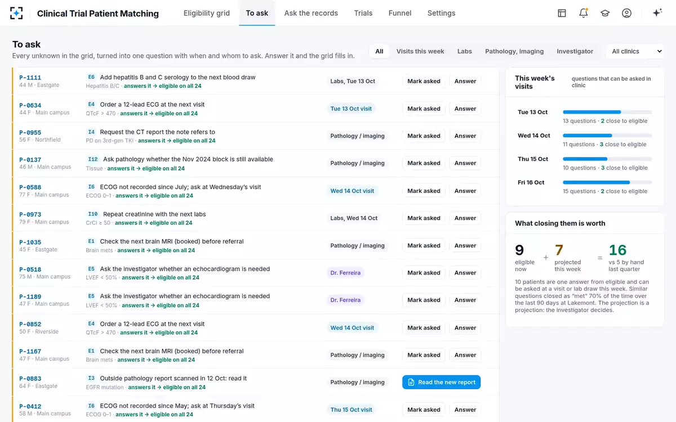Open patient P-0412 link
Viewport: 676px width, 422px height.
30,406
